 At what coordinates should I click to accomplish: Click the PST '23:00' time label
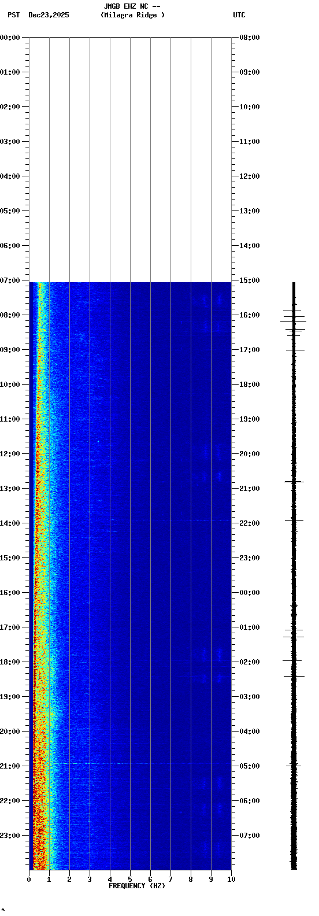[x=10, y=836]
